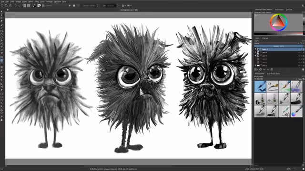Switch to Brush Preset History tab
This screenshot has height=171, width=305.
[274, 74]
